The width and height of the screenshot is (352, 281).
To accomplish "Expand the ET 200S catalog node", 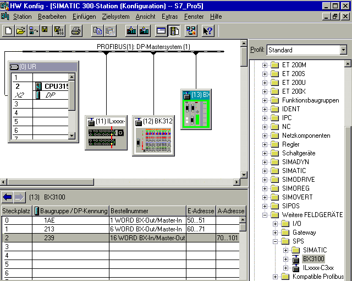I will 265,74.
